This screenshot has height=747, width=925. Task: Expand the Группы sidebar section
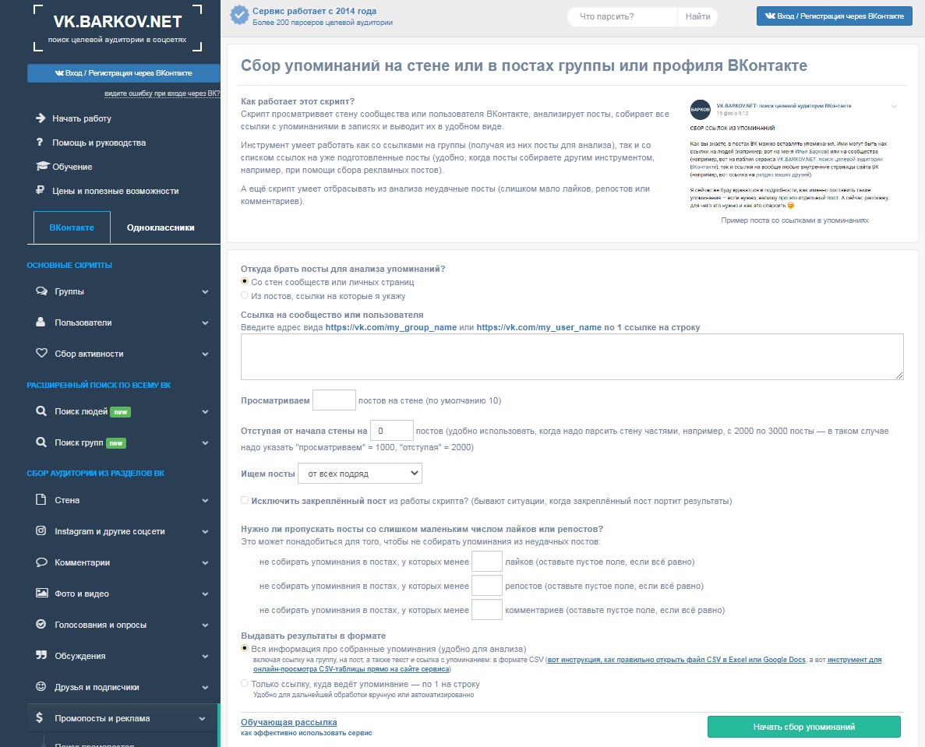205,292
